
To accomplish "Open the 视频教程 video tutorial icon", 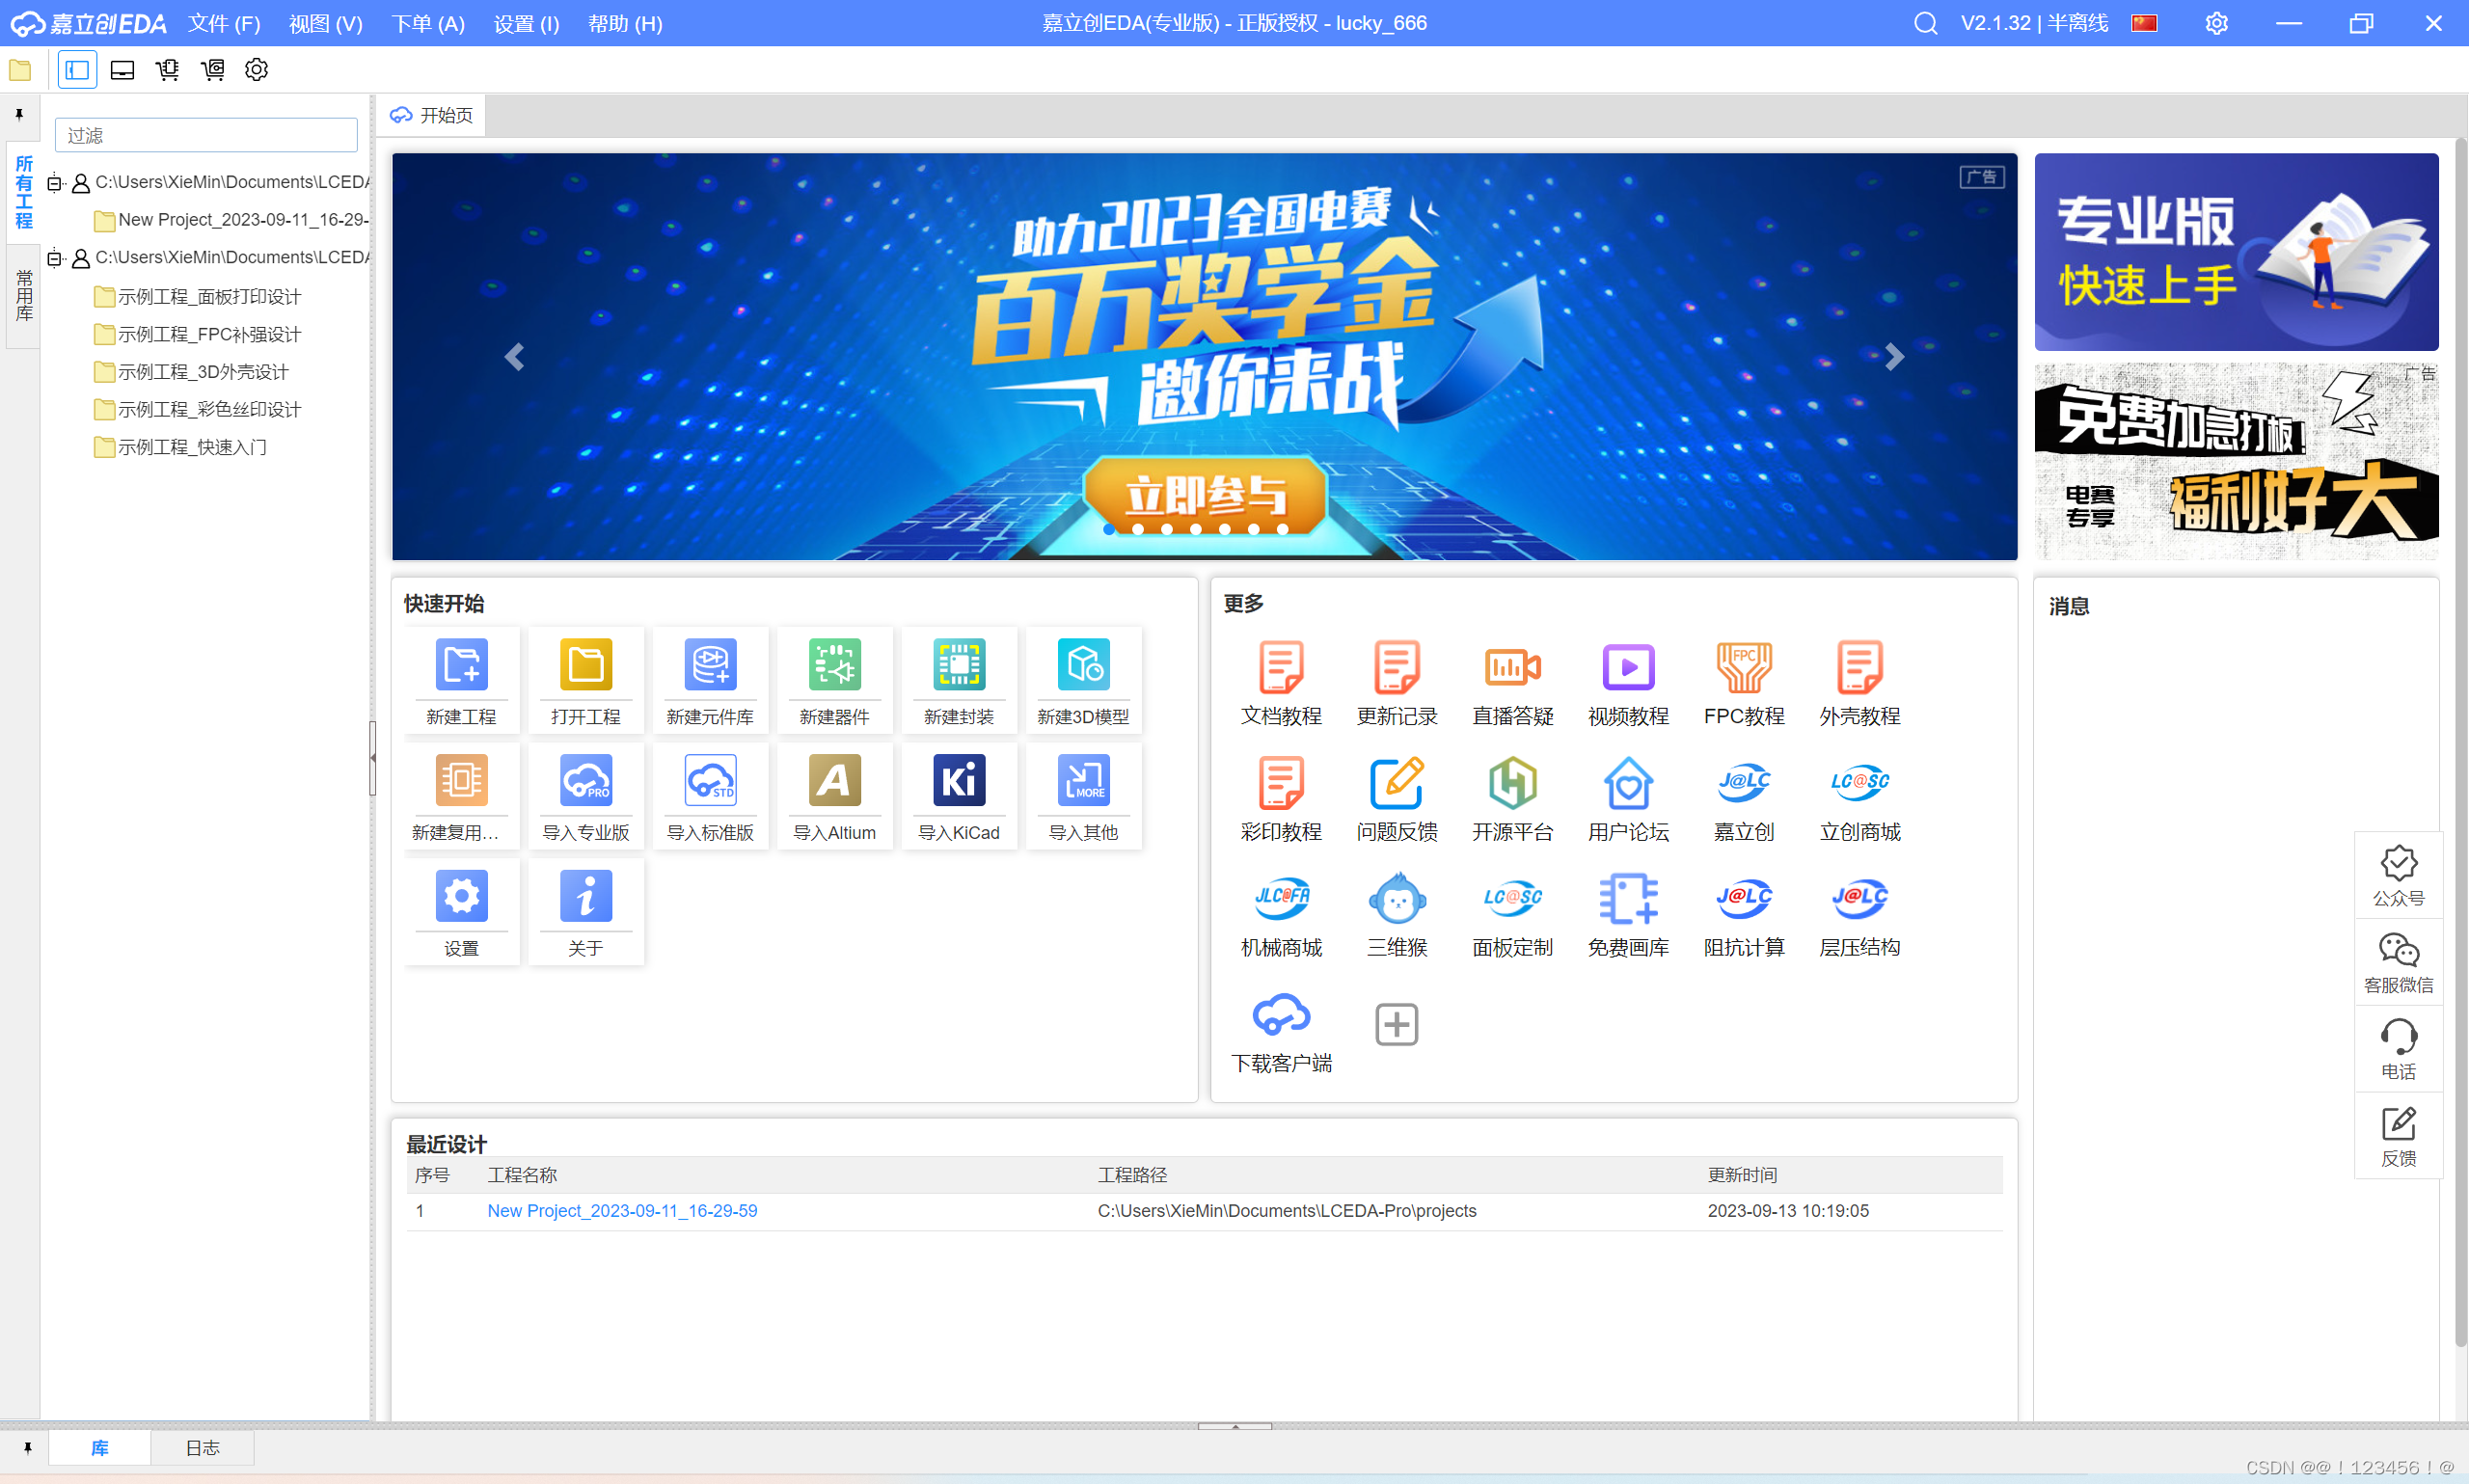I will 1627,668.
